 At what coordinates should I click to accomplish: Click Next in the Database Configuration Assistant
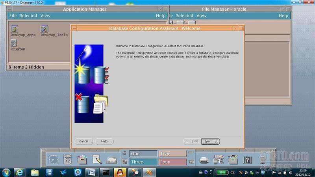[211, 142]
